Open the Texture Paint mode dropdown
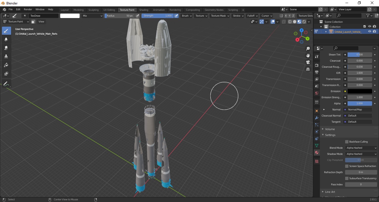 pos(16,22)
